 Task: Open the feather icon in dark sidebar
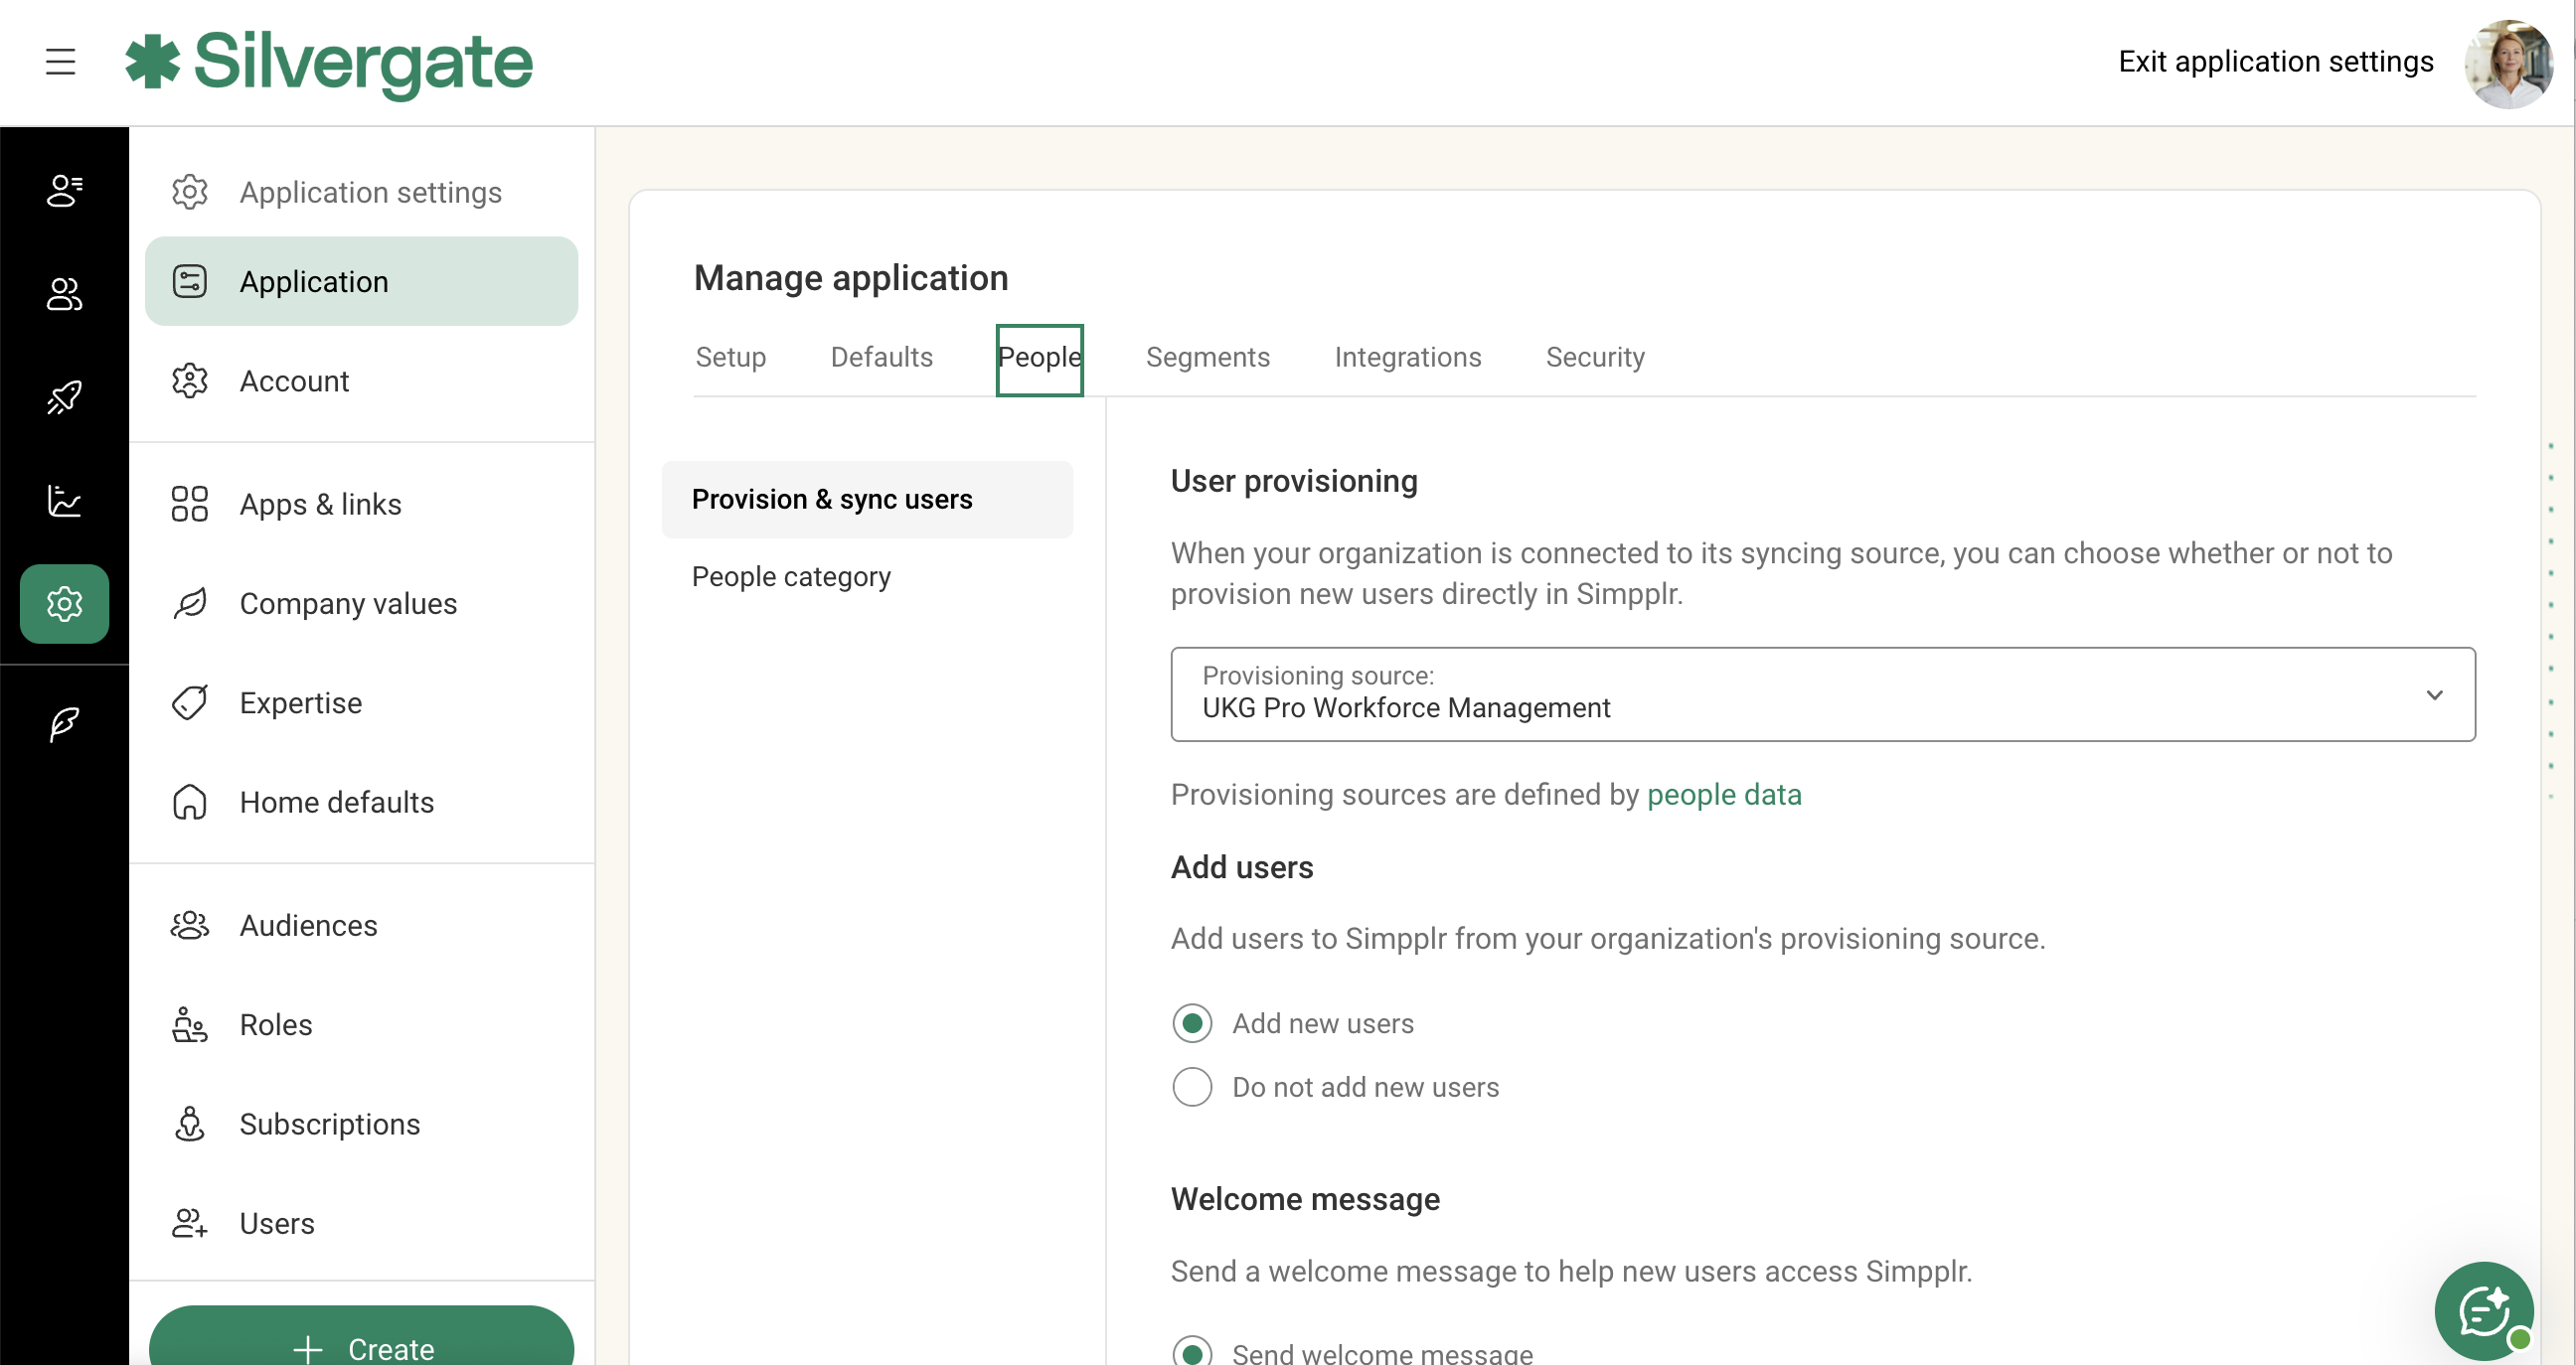tap(65, 723)
